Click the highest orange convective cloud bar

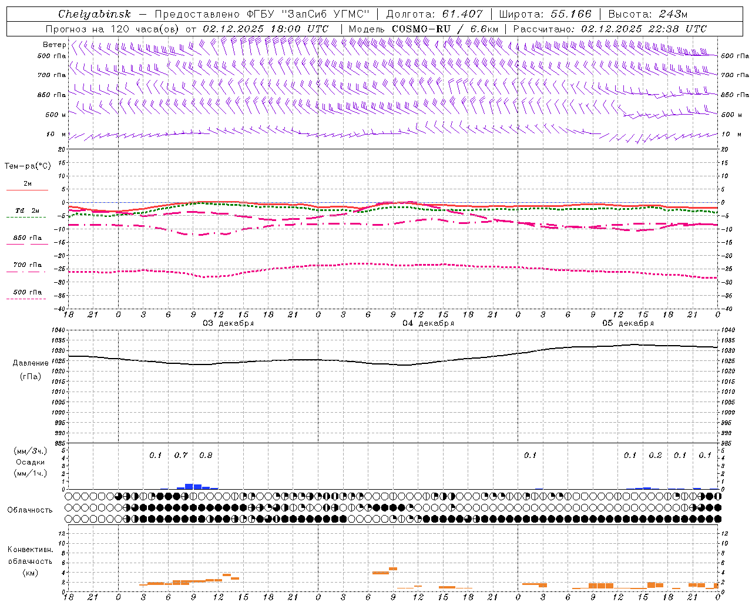[393, 568]
